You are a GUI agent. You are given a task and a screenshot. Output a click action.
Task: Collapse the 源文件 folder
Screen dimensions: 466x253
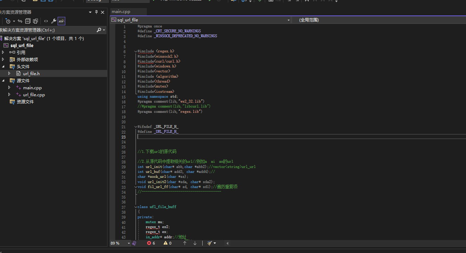pyautogui.click(x=3, y=80)
